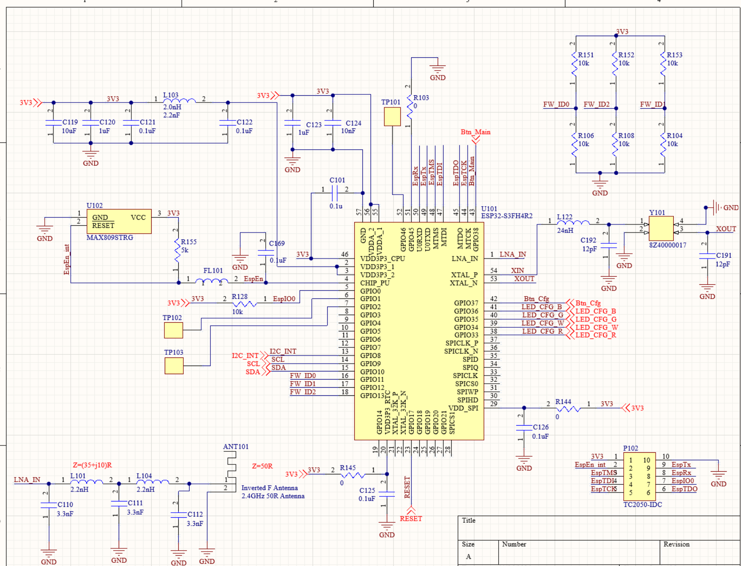Select capacitor C119 10uF symbol
Screen dimensions: 741x566
pos(53,122)
